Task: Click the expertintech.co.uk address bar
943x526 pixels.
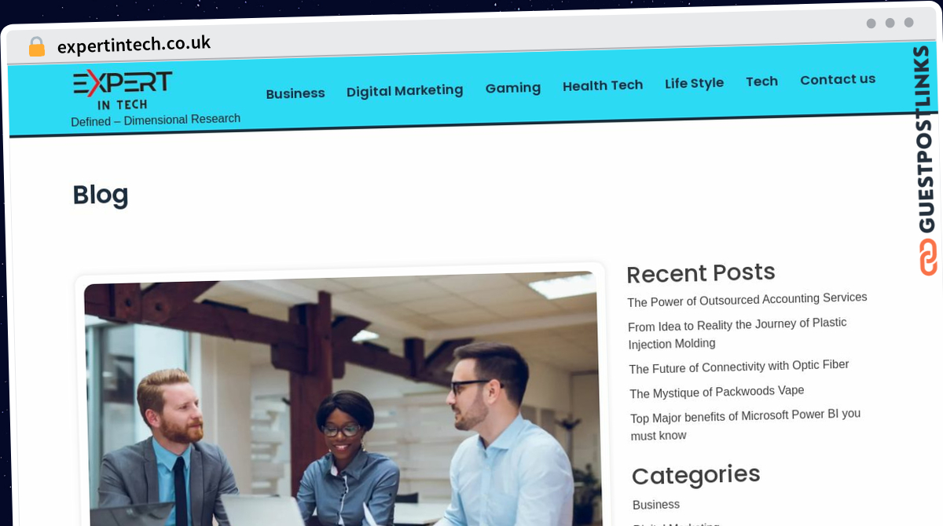Action: coord(134,45)
